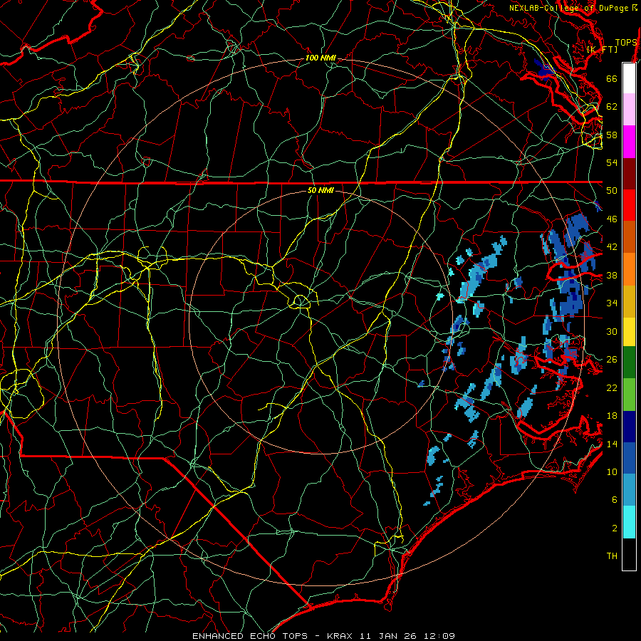Click the '22' legend value
This screenshot has width=641, height=641.
click(612, 388)
